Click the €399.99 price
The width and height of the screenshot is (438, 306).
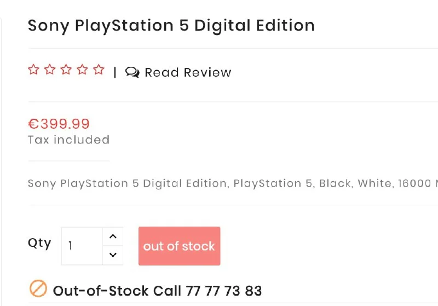pyautogui.click(x=59, y=124)
